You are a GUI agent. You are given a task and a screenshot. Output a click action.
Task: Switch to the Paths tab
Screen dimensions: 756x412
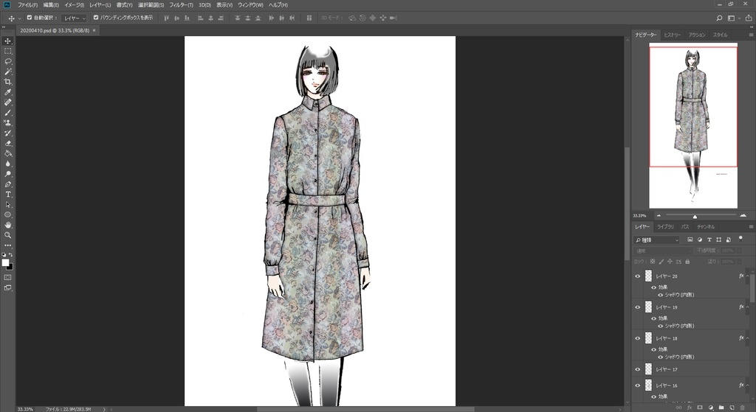(x=684, y=227)
